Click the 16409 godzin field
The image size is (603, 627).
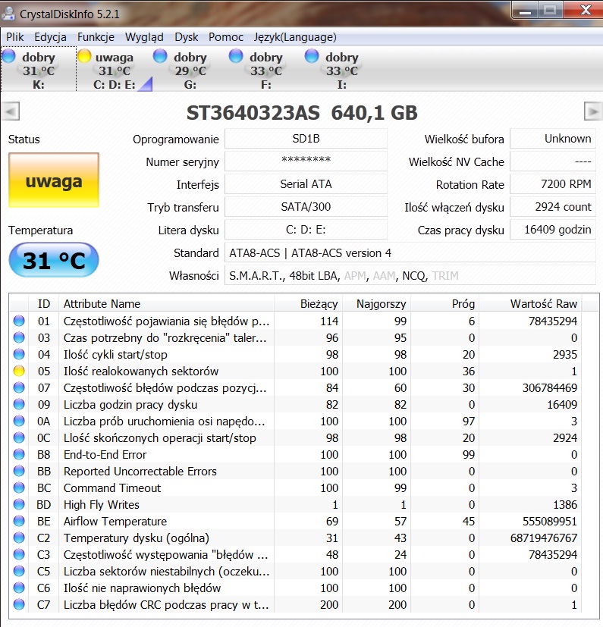553,230
